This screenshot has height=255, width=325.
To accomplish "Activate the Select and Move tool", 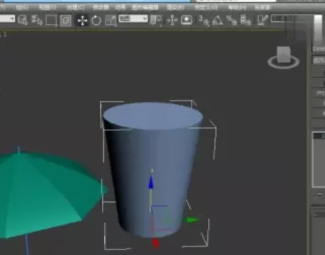I will coord(82,21).
